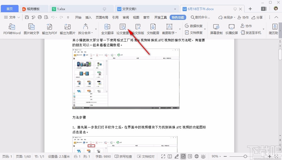This screenshot has height=160, width=282.
Task: Open the 90% zoom level dropdown
Action: tap(216, 156)
